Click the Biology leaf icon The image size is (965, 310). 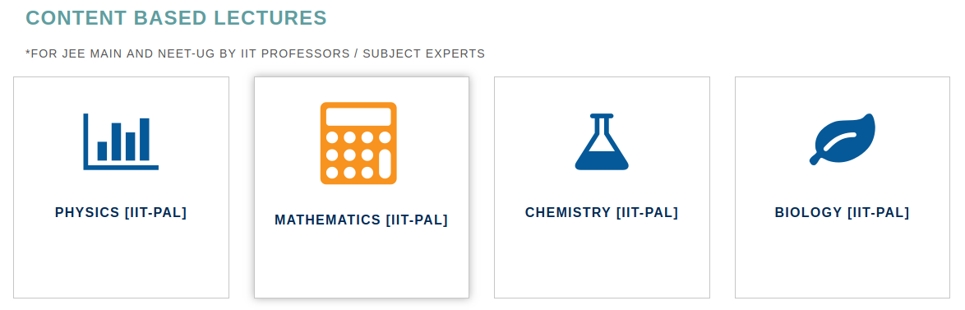pyautogui.click(x=842, y=140)
